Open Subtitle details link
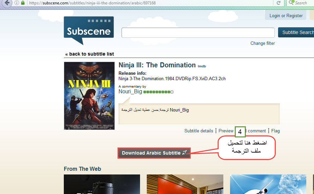The height and width of the screenshot is (194, 314). click(x=199, y=131)
